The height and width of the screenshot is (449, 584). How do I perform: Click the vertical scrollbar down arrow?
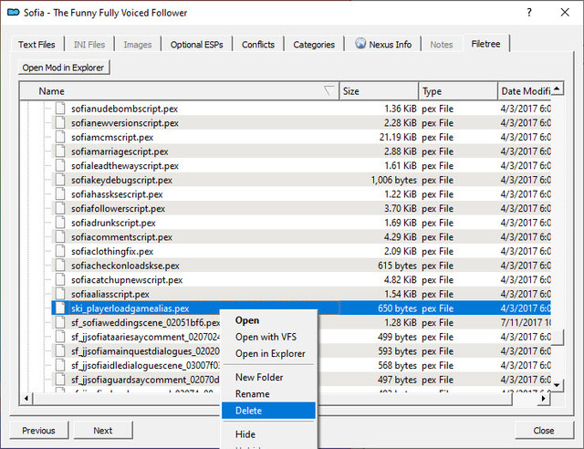click(558, 385)
